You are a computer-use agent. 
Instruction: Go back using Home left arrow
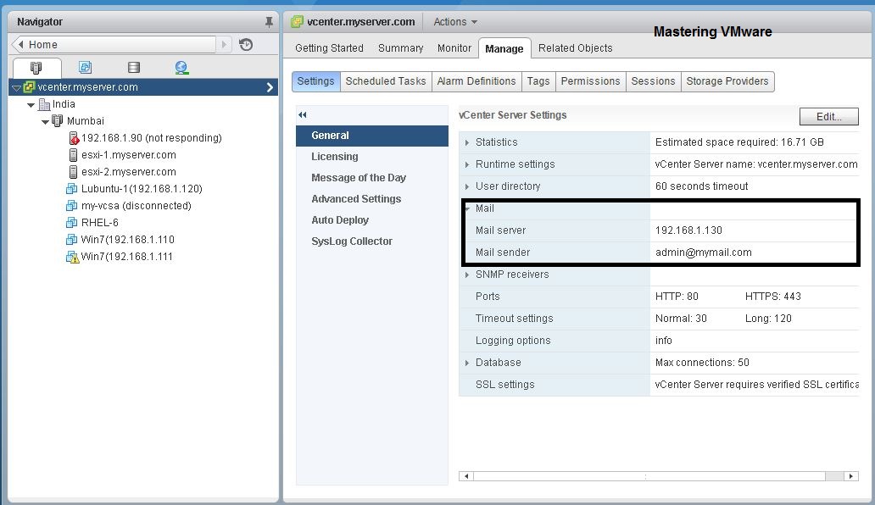pos(20,44)
